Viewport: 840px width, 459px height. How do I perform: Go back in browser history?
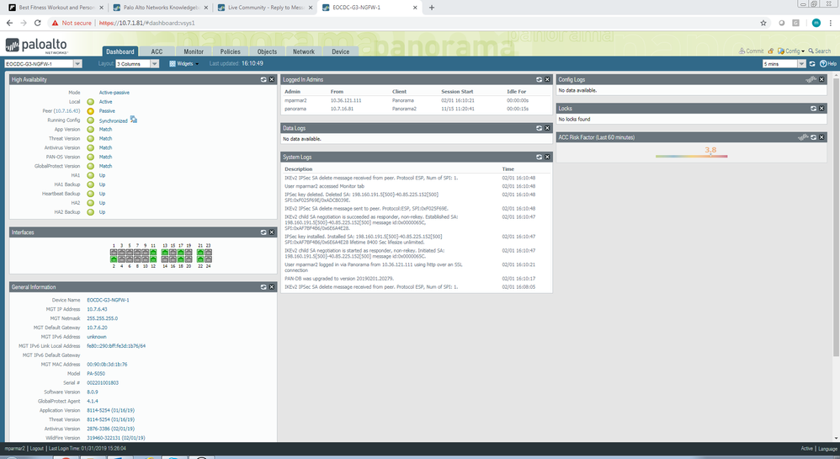point(9,23)
